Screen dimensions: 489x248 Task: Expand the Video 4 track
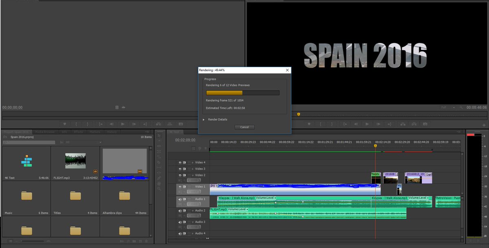[x=193, y=162]
